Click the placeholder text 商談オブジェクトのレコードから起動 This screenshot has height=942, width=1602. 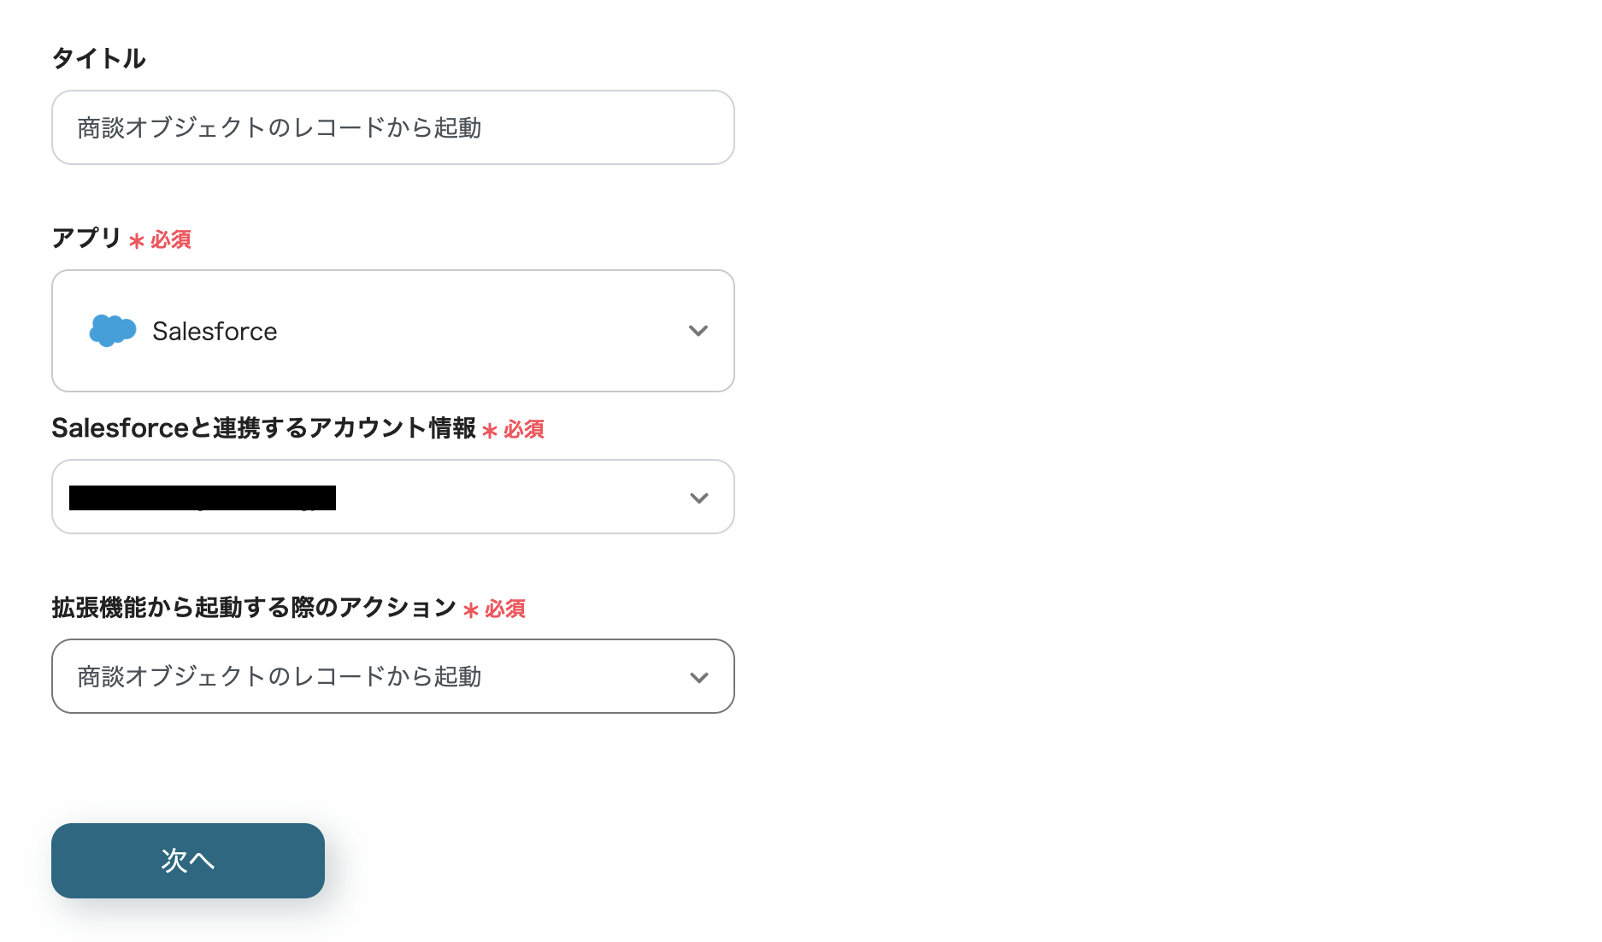coord(280,127)
